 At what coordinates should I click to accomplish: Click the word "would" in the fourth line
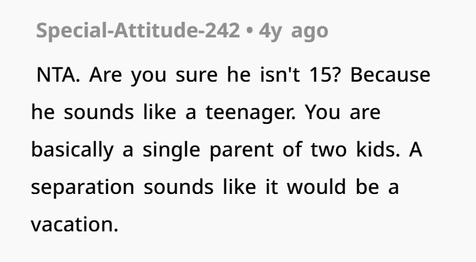tap(316, 186)
